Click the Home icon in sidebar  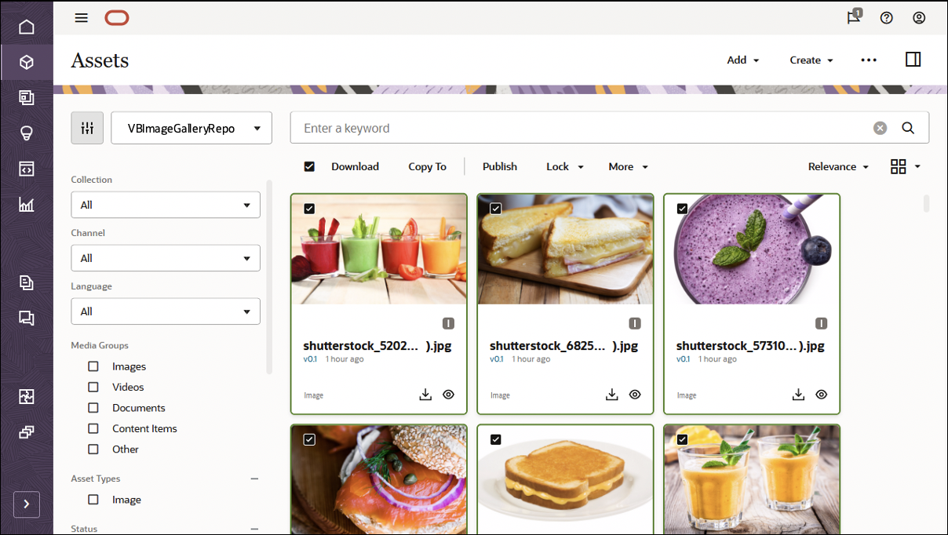point(27,27)
